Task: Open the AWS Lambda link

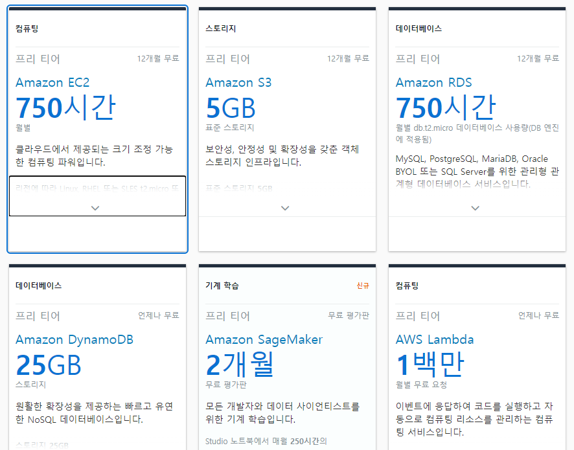Action: pyautogui.click(x=435, y=339)
